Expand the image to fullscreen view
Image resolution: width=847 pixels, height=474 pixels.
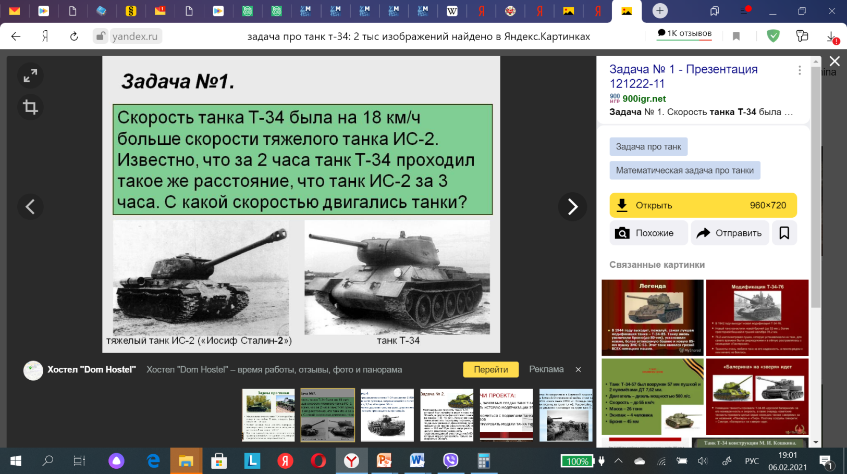point(30,76)
